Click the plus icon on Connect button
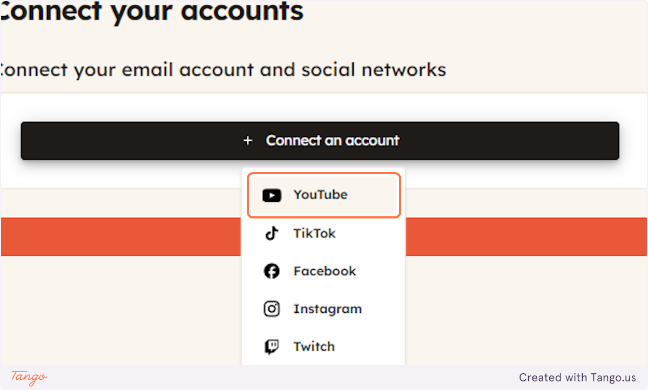Viewport: 648px width, 390px height. pos(248,141)
